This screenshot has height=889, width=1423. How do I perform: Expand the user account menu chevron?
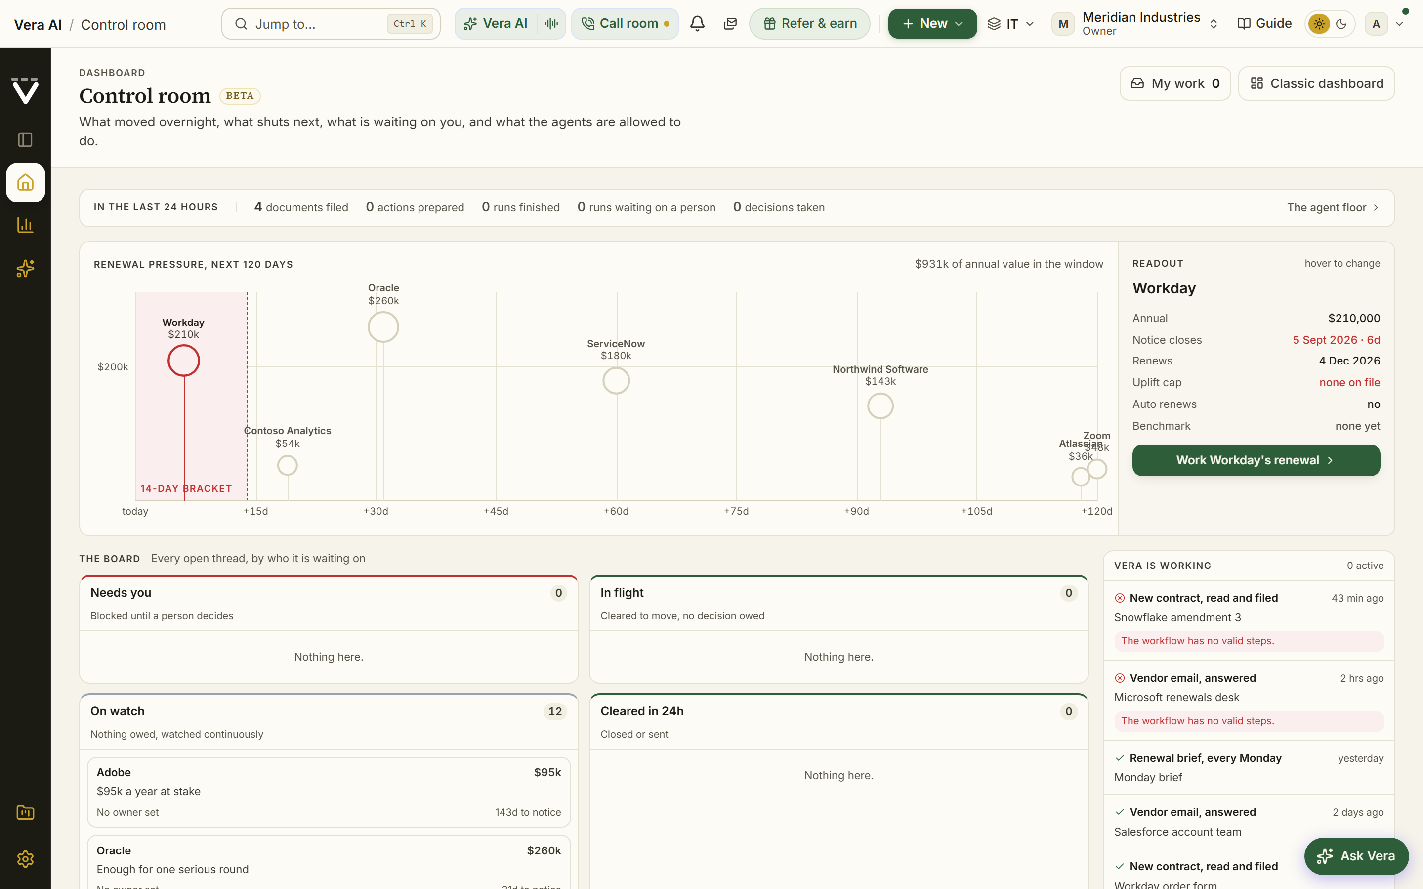(x=1399, y=24)
